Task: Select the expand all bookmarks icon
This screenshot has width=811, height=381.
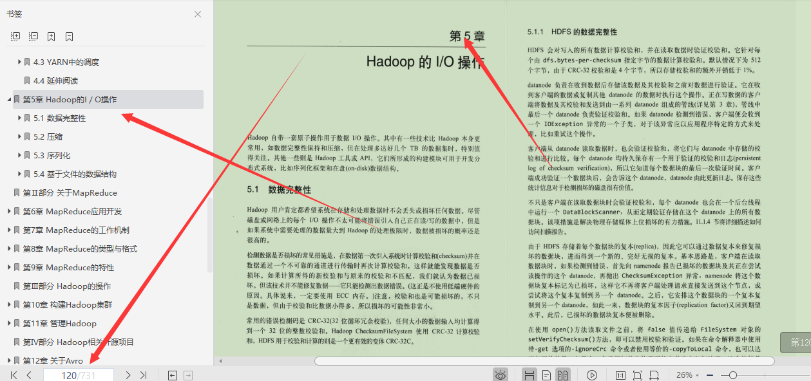Action: pos(14,36)
